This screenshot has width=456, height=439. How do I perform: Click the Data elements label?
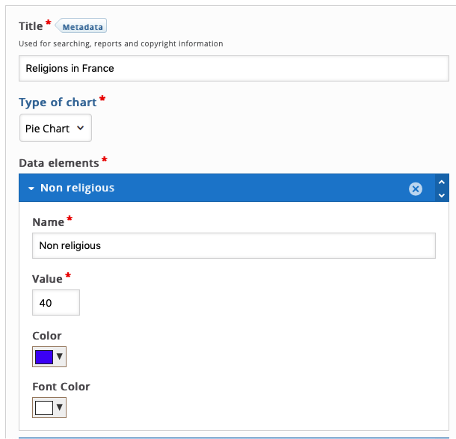click(59, 163)
